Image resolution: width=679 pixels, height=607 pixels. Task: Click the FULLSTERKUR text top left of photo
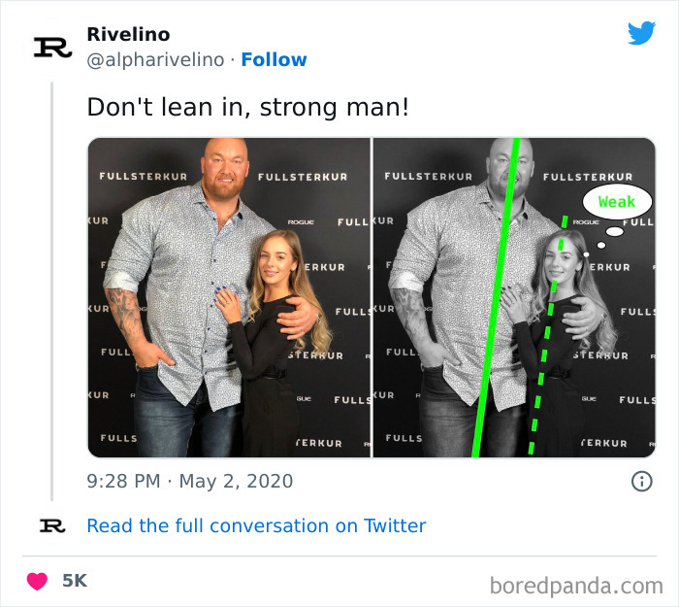(x=144, y=176)
